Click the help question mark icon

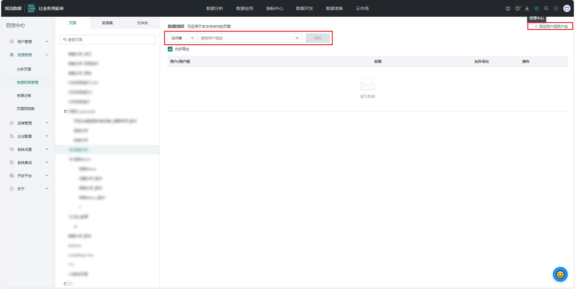coord(517,8)
